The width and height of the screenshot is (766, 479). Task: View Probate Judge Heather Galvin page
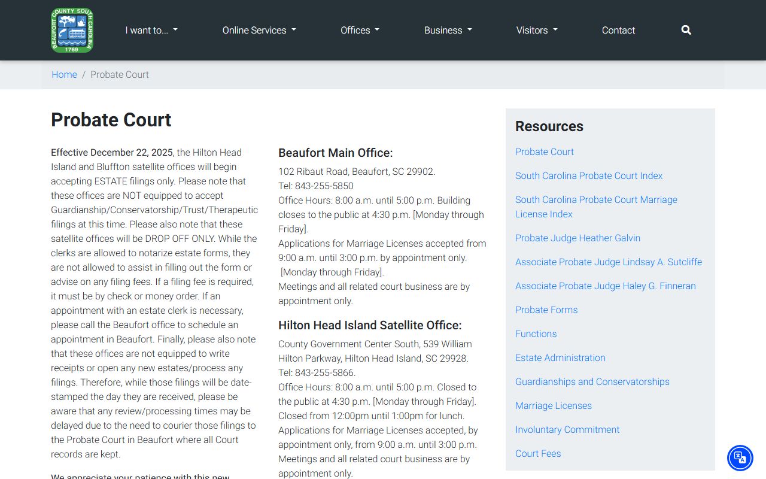(x=577, y=238)
